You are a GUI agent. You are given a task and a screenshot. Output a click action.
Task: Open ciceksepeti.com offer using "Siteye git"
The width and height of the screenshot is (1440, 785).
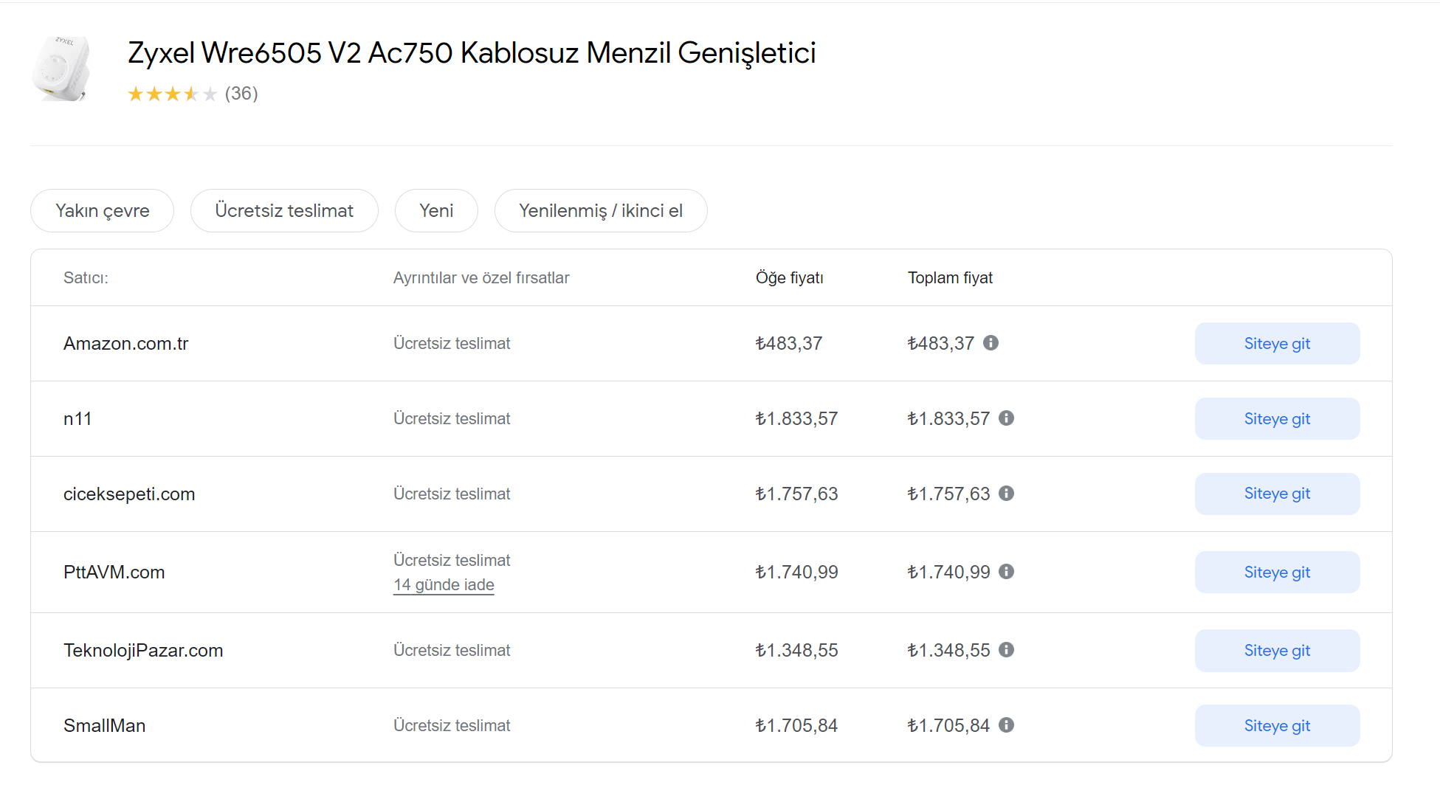click(x=1277, y=494)
